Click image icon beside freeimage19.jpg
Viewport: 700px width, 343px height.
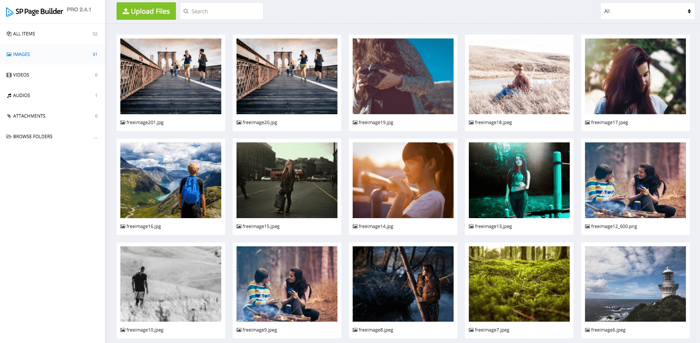click(355, 123)
